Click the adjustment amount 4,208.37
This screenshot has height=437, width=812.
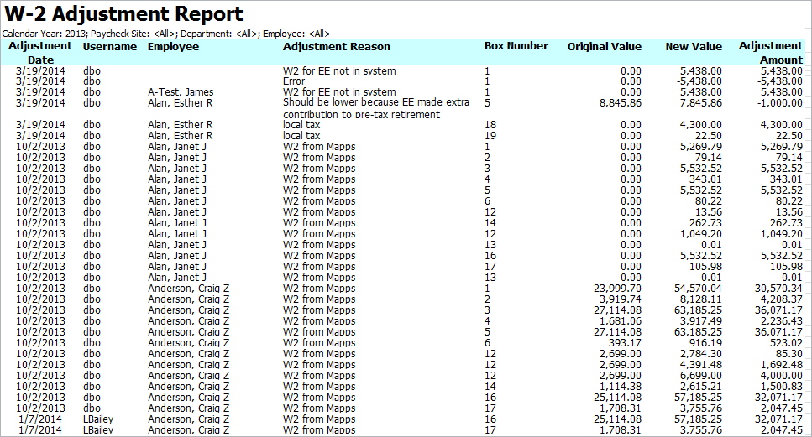782,299
